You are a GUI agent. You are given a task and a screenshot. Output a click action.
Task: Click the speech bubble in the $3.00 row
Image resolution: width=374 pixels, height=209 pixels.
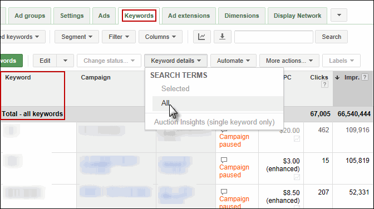click(x=224, y=160)
